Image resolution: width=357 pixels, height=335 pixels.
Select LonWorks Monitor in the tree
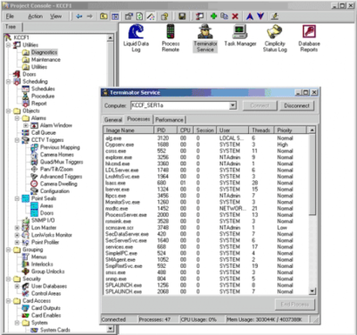click(x=52, y=235)
